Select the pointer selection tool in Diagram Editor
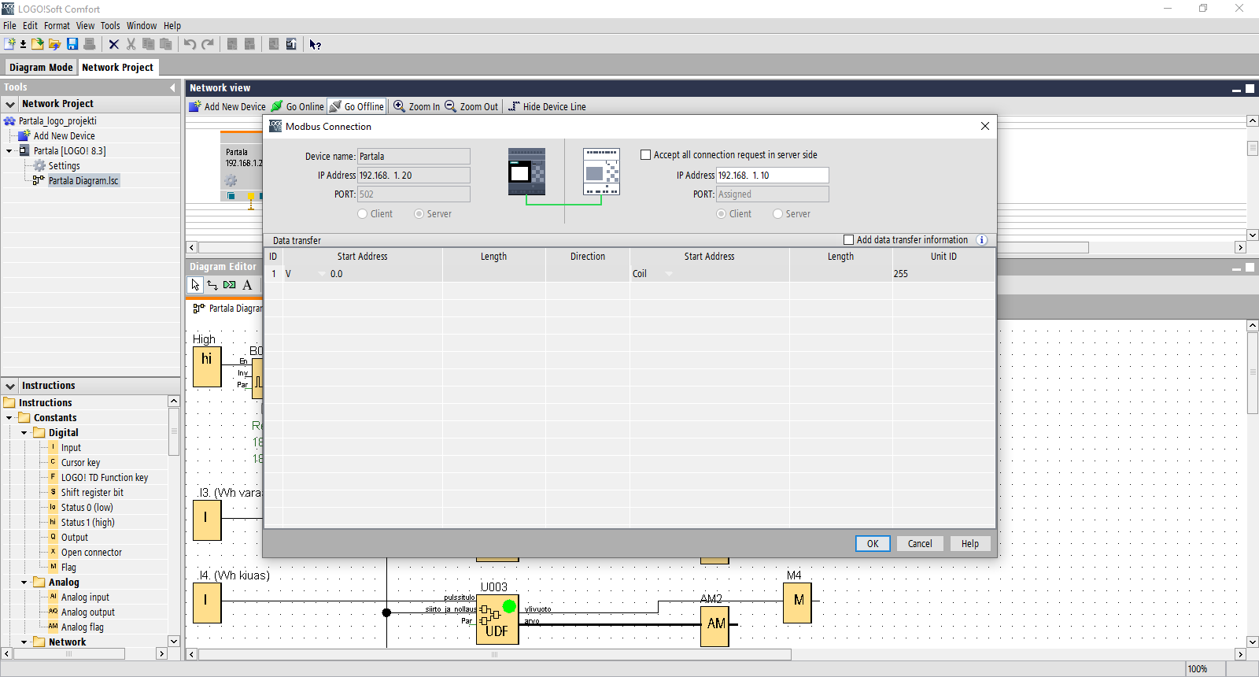1259x677 pixels. coord(195,285)
